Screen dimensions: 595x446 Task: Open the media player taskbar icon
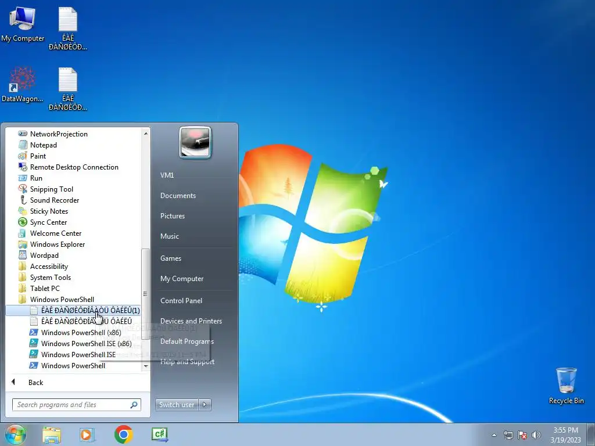pyautogui.click(x=87, y=434)
